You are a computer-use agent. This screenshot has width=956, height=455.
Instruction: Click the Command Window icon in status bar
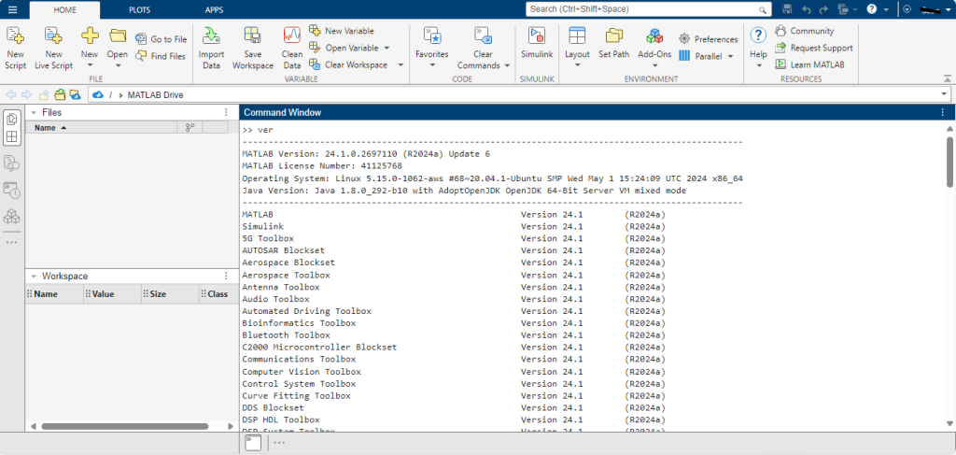point(253,444)
